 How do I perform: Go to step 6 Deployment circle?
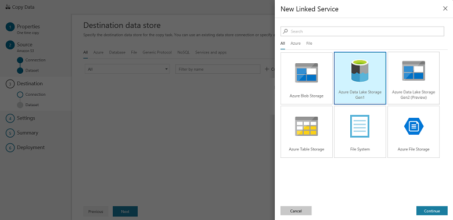pyautogui.click(x=10, y=148)
